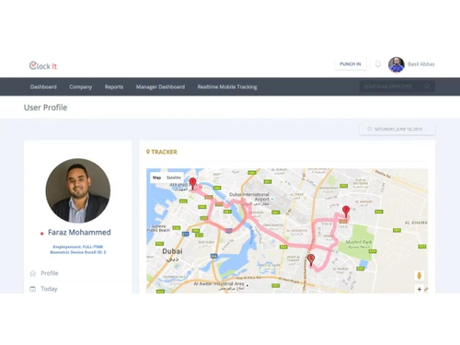
Task: Click the Basil Abbas user name
Action: pyautogui.click(x=421, y=64)
